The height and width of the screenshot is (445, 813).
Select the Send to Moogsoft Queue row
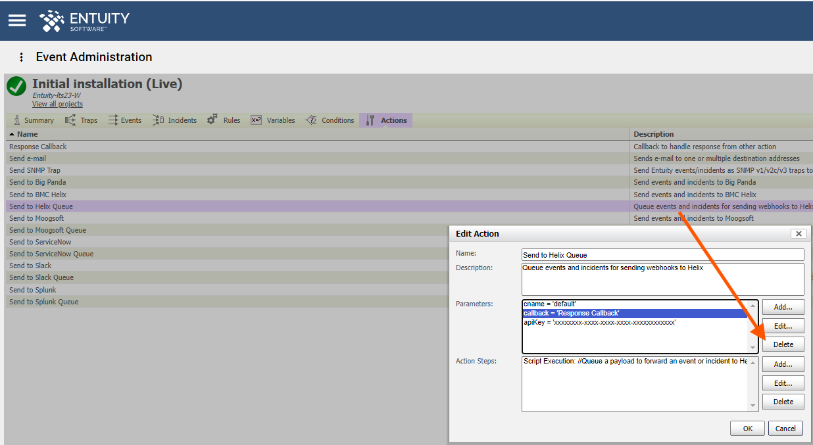coord(227,230)
